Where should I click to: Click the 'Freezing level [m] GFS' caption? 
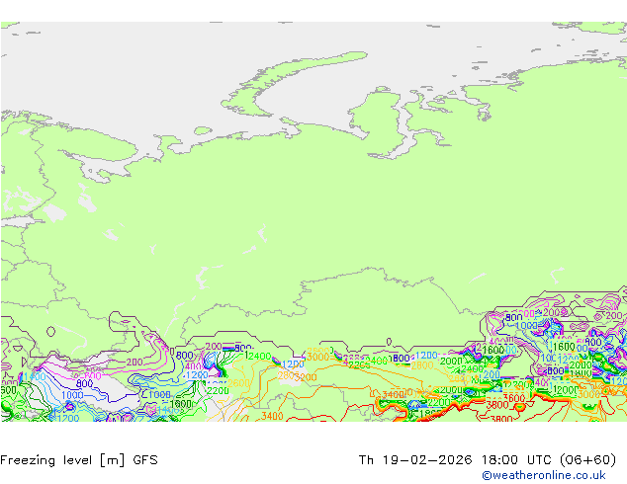79,460
